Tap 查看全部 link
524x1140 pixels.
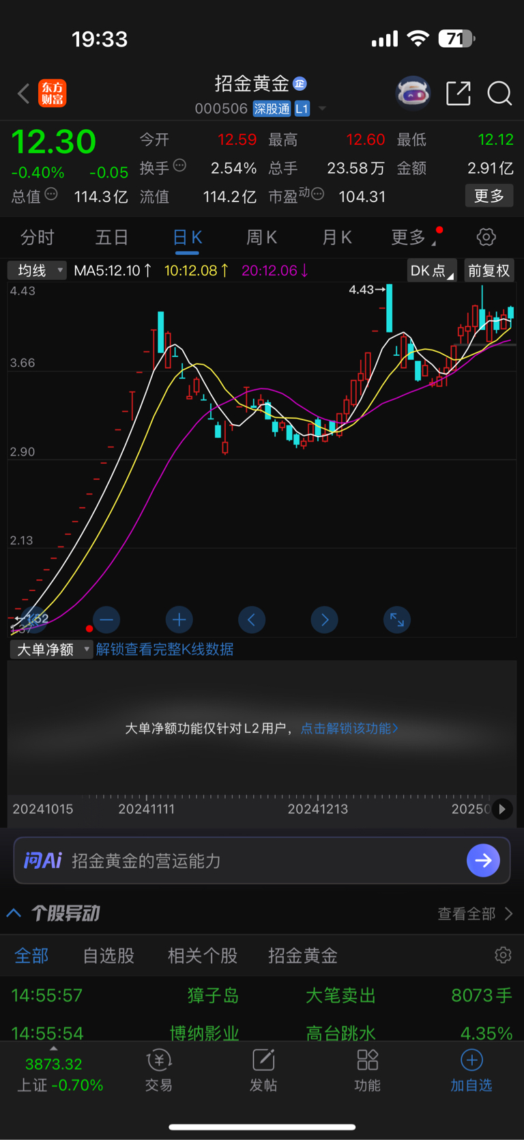pos(475,914)
